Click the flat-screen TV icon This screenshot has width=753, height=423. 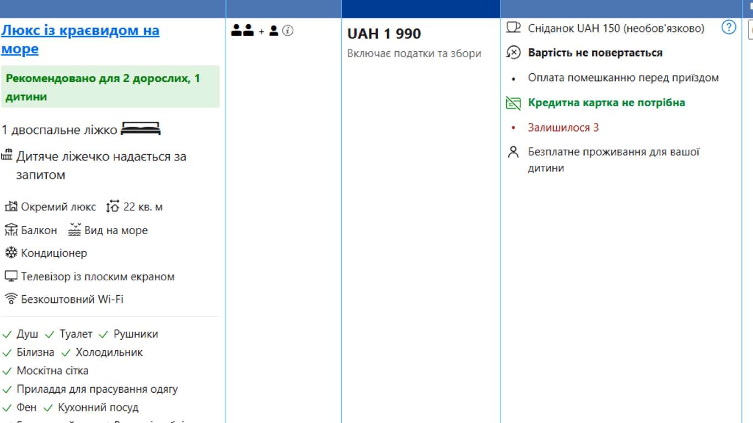click(x=11, y=276)
